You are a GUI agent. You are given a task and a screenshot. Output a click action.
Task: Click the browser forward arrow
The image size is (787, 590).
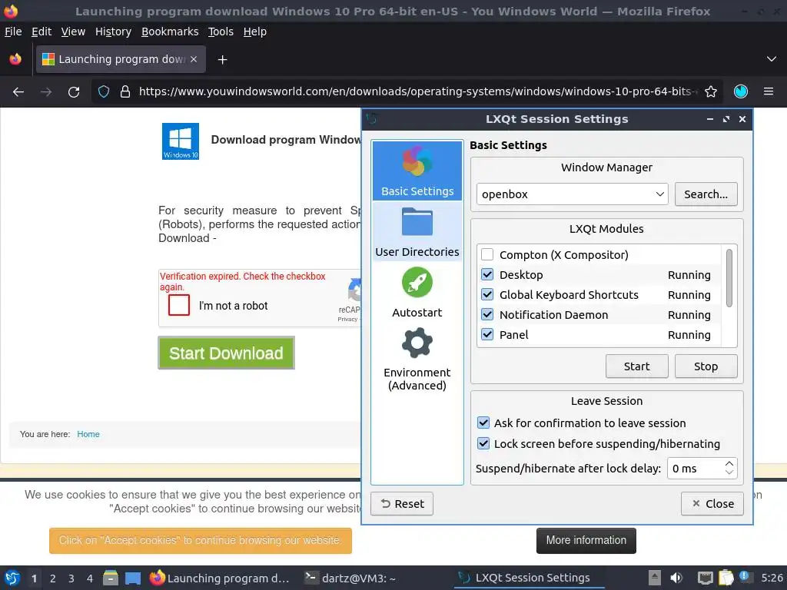point(45,92)
